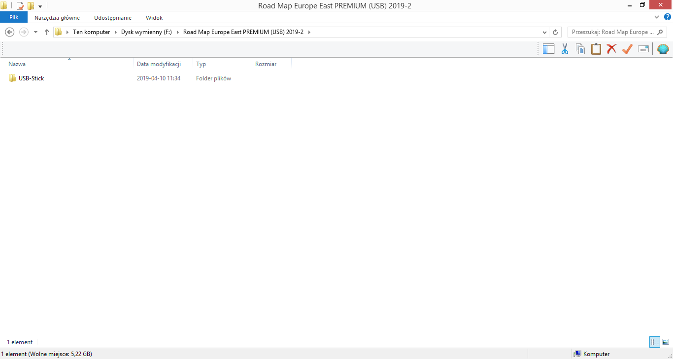Viewport: 673px width, 359px height.
Task: Expand breadcrumb arrow after Dysk wymienny (F:)
Action: (177, 32)
